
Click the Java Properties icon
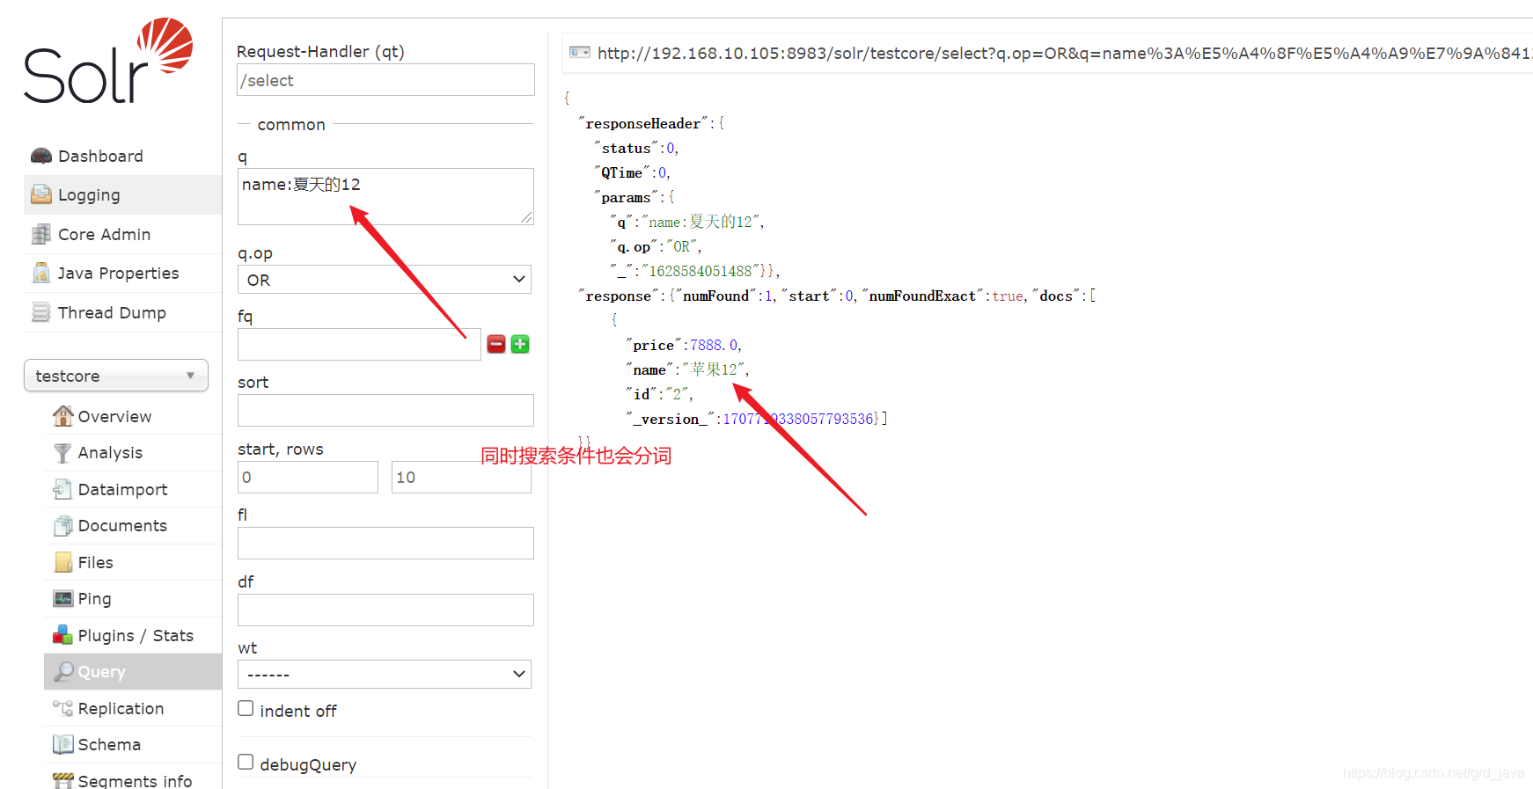41,273
